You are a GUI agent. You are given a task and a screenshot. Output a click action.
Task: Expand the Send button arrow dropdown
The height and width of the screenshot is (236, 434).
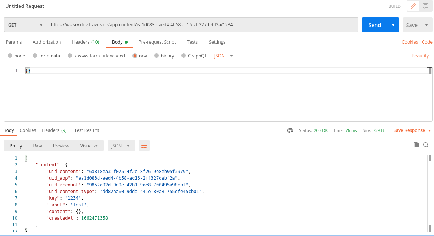pos(393,25)
